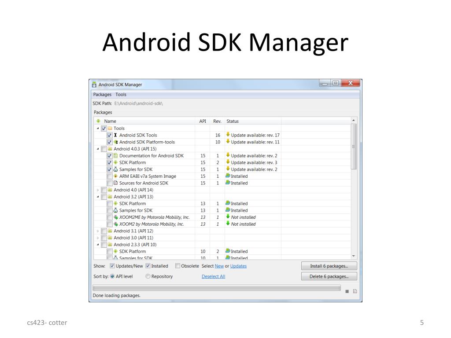Collapse the Tools tree group
This screenshot has width=451, height=338.
tap(98, 129)
